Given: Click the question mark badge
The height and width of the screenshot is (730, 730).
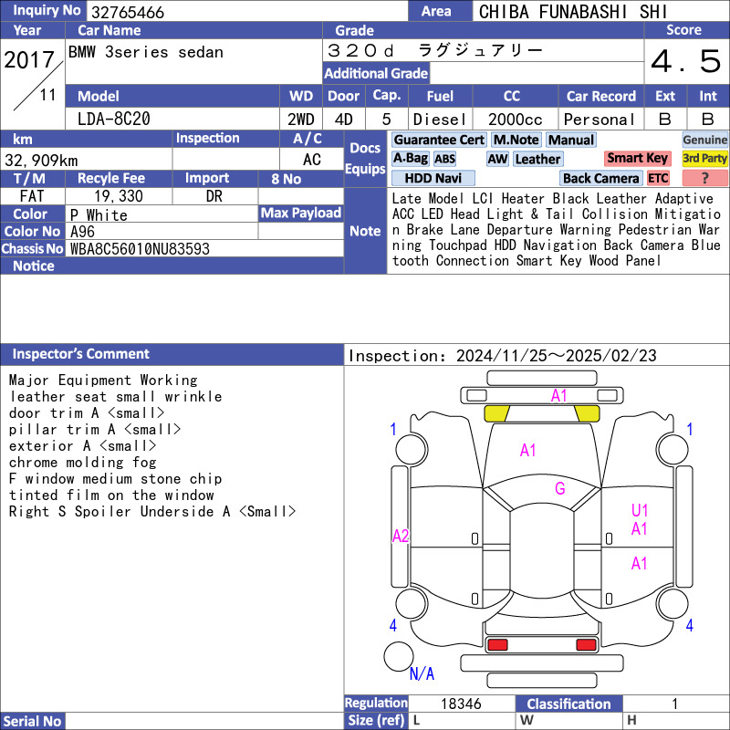Looking at the screenshot, I should pyautogui.click(x=704, y=179).
